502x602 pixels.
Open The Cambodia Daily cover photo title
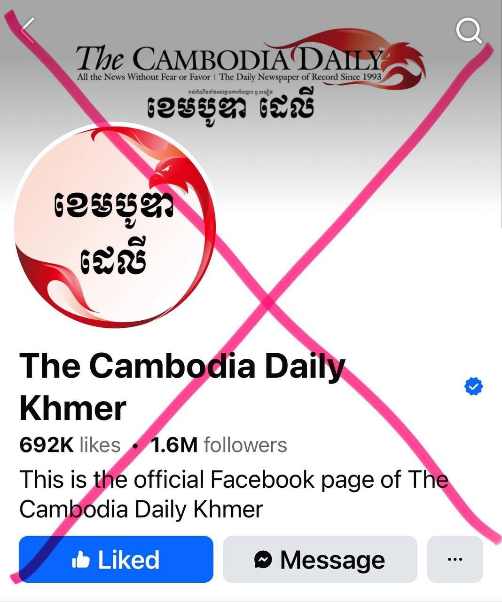229,59
